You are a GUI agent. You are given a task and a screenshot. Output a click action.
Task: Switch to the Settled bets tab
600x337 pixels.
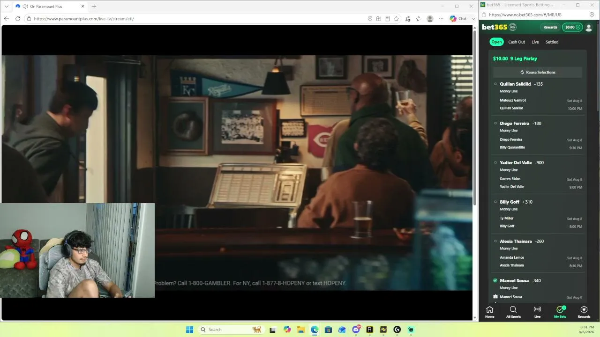coord(552,42)
